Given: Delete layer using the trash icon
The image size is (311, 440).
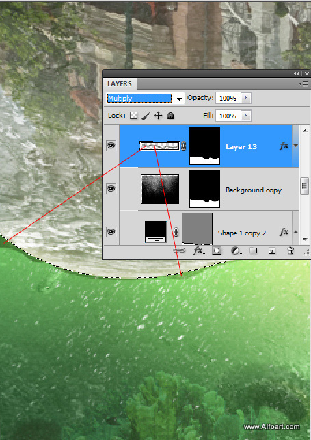Looking at the screenshot, I should coord(290,250).
